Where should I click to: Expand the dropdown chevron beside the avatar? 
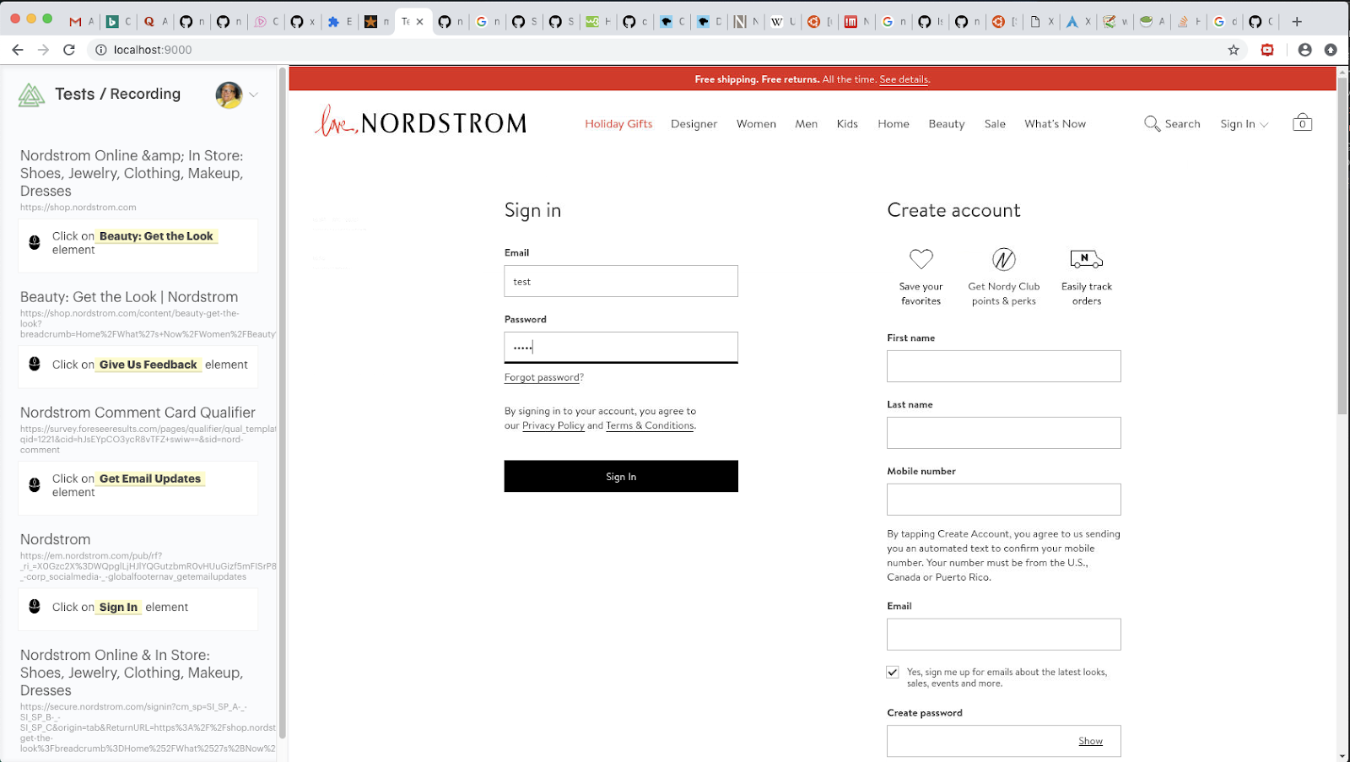coord(253,95)
